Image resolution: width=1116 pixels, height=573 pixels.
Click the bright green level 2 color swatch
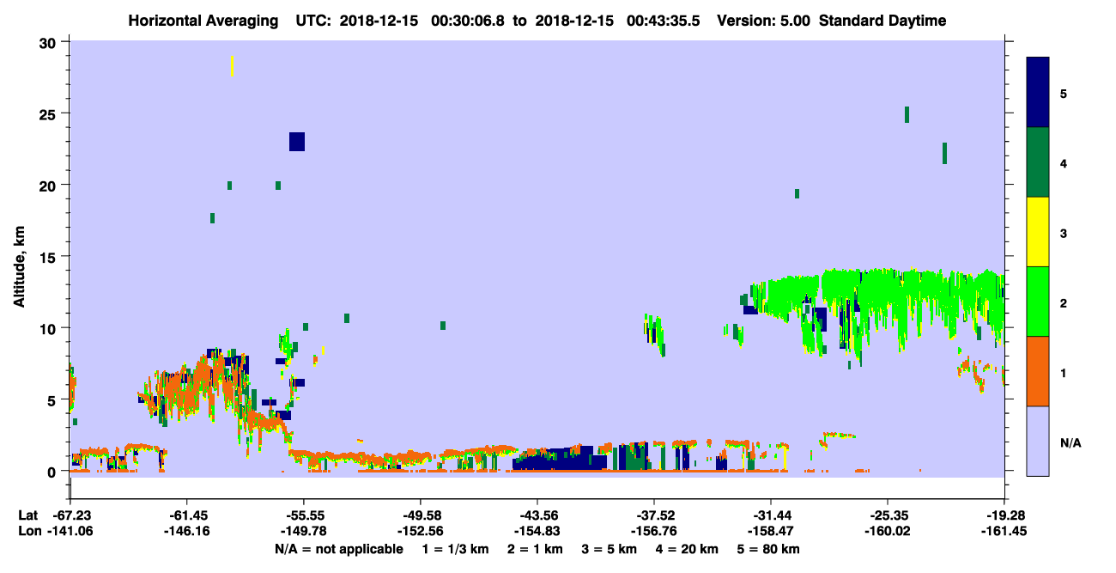(x=1038, y=302)
